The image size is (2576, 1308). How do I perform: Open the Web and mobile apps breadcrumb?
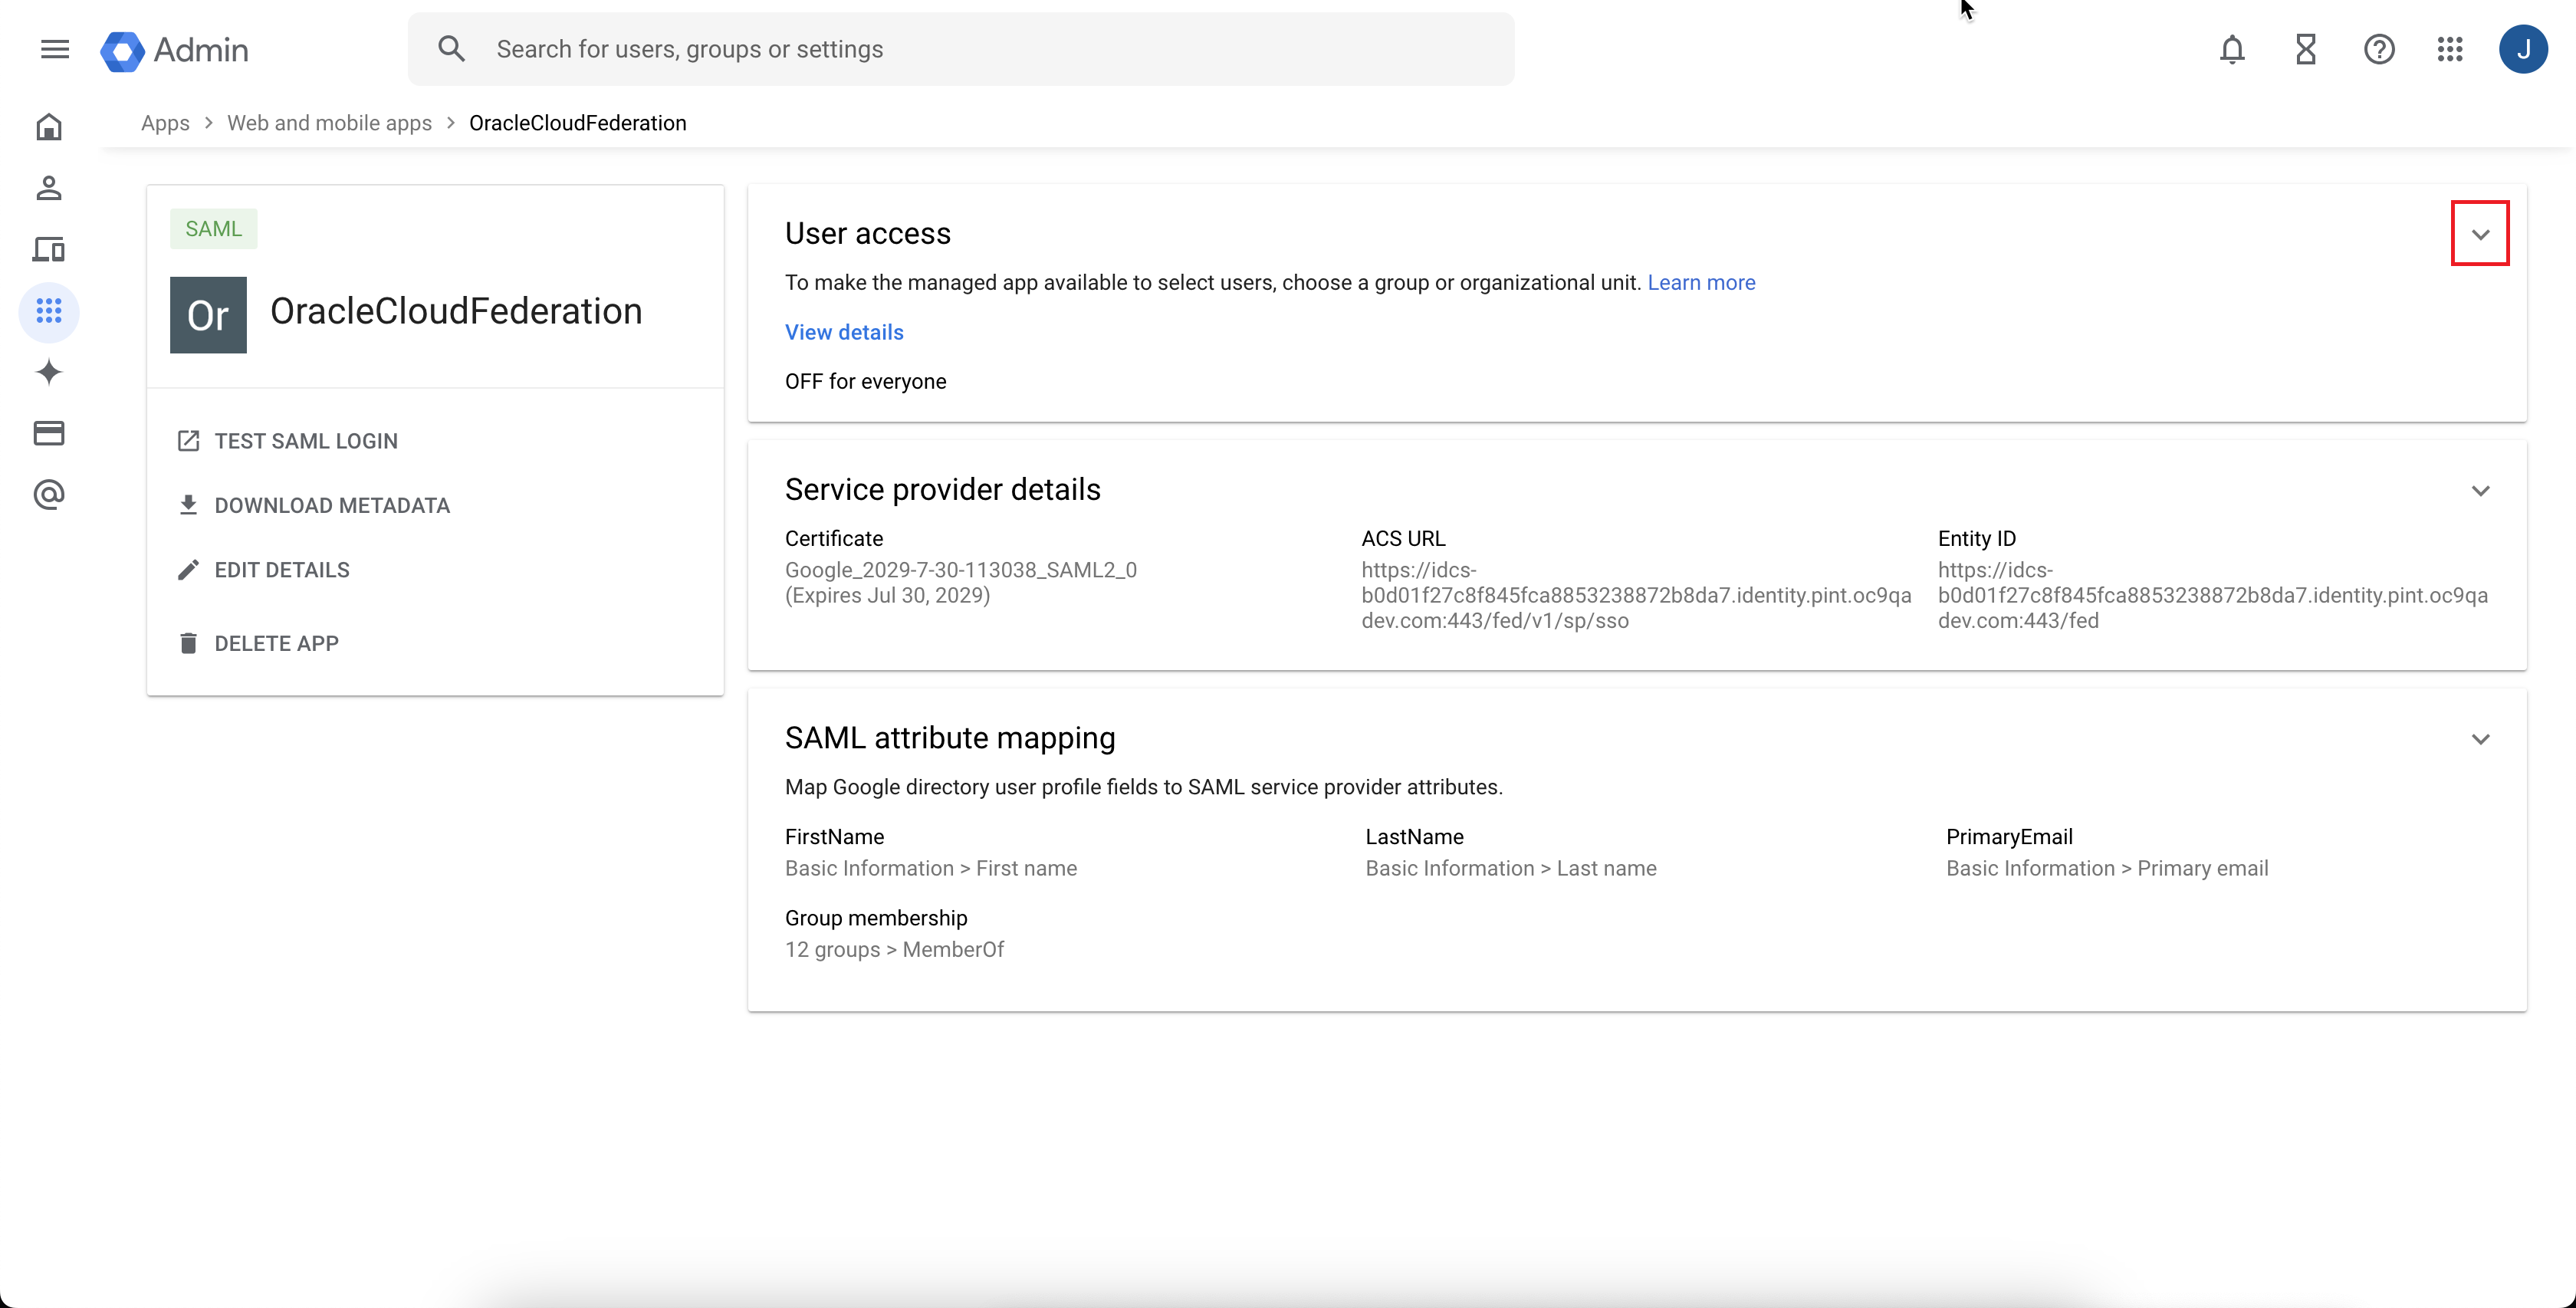point(329,122)
